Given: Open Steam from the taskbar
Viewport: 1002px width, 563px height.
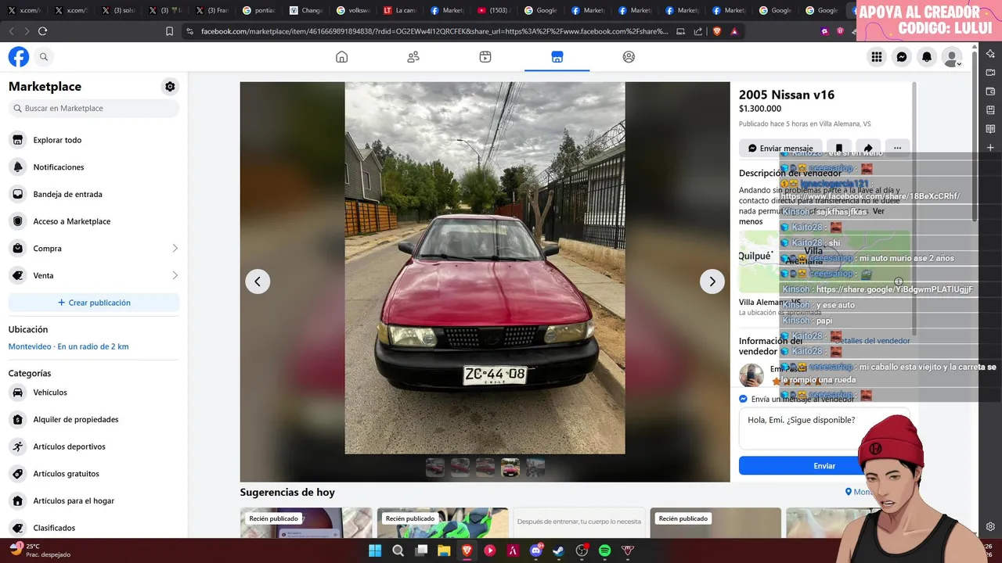Looking at the screenshot, I should 558,550.
